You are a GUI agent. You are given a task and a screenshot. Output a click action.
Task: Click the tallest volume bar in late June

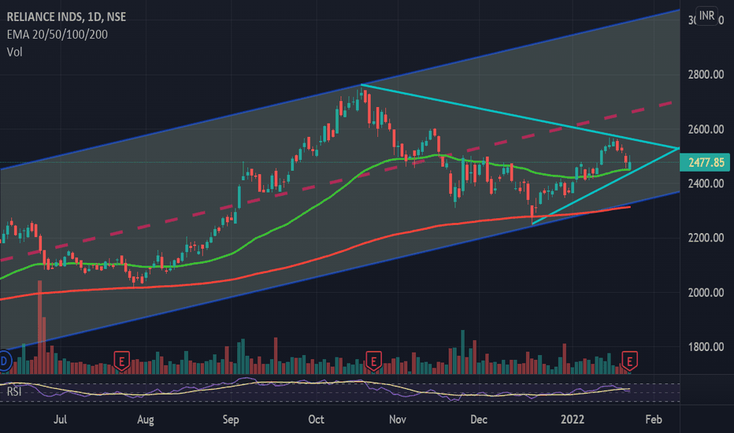pyautogui.click(x=40, y=327)
